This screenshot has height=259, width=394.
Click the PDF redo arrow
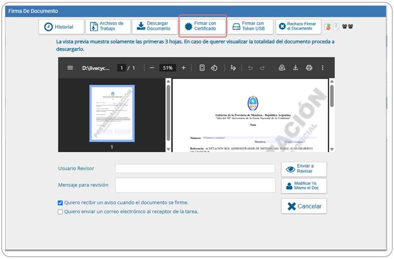pyautogui.click(x=262, y=68)
